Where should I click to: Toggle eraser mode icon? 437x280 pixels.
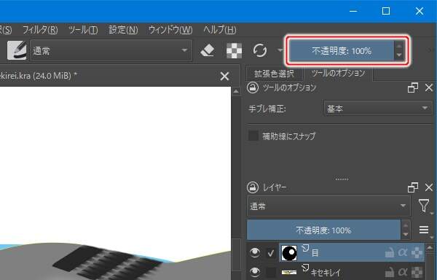(x=208, y=50)
